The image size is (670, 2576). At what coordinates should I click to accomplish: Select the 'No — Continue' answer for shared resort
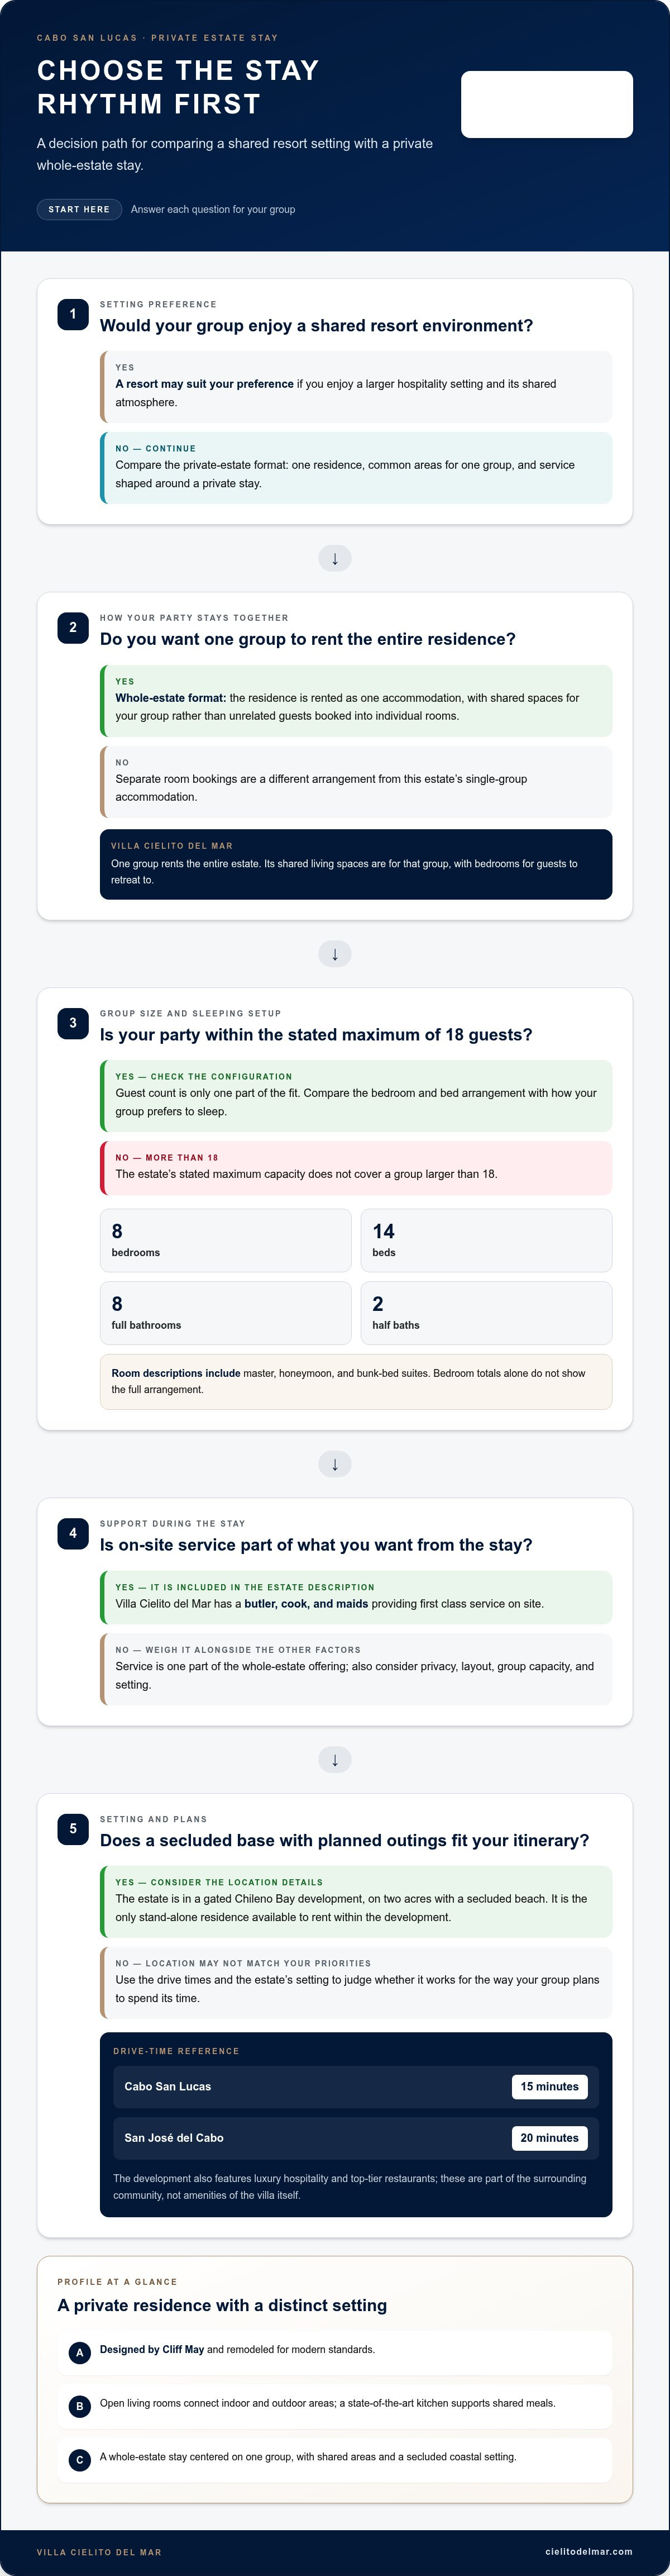pos(356,468)
